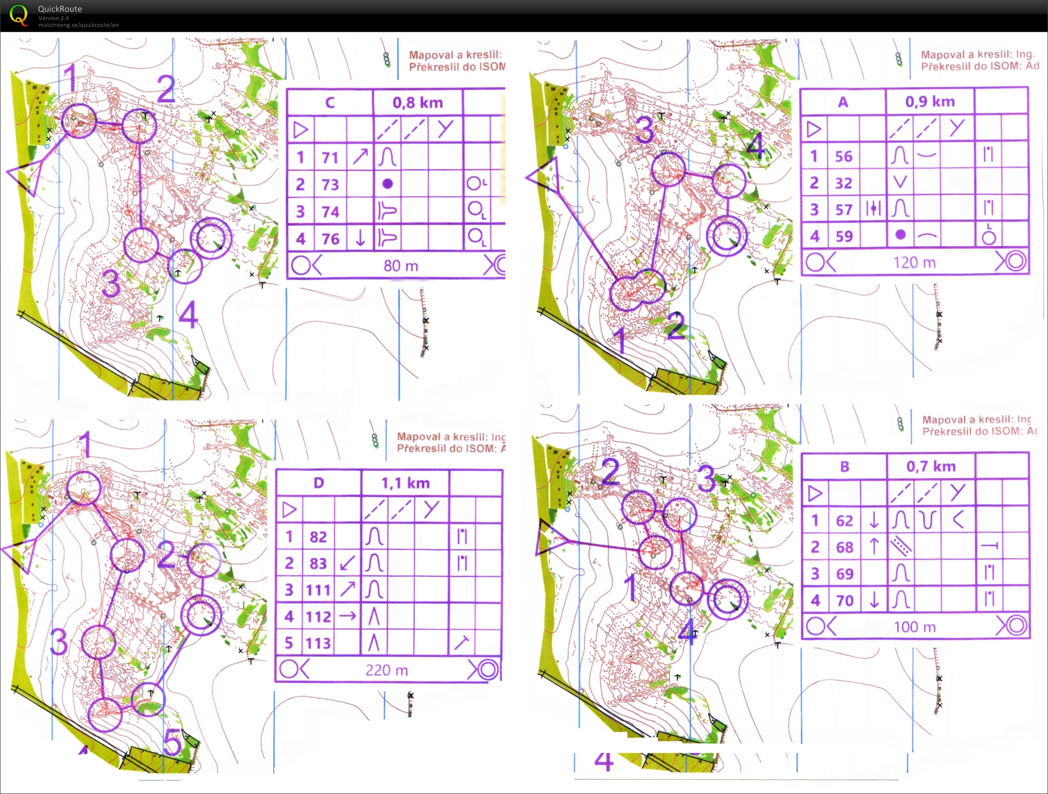
Task: Click control code 57 in course A
Action: tap(844, 209)
